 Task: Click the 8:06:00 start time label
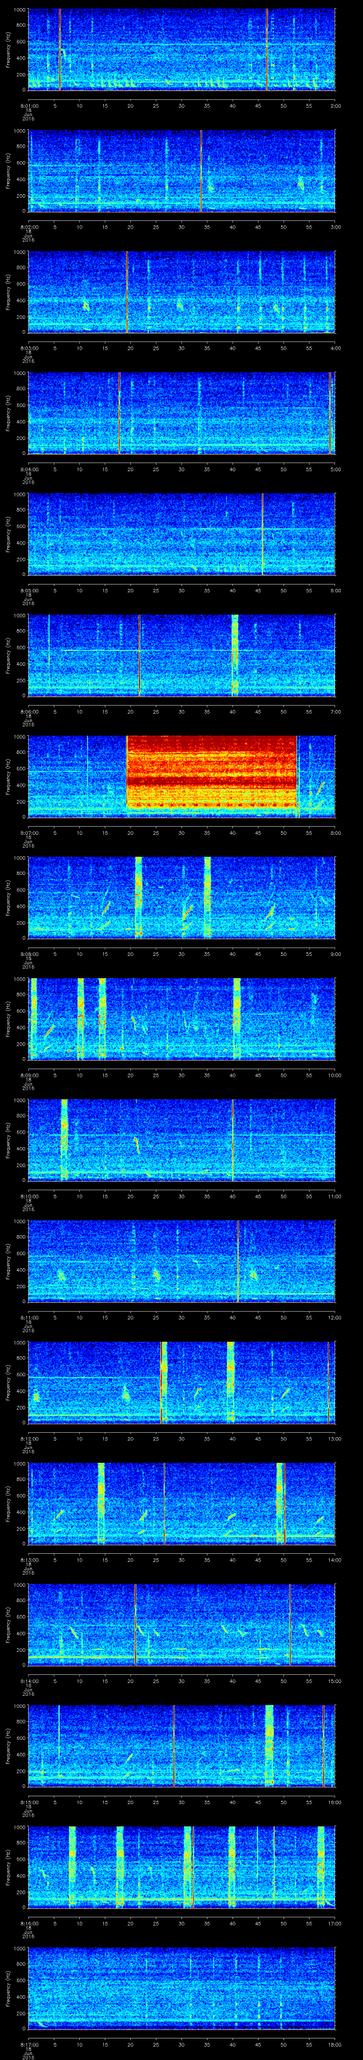click(x=29, y=712)
